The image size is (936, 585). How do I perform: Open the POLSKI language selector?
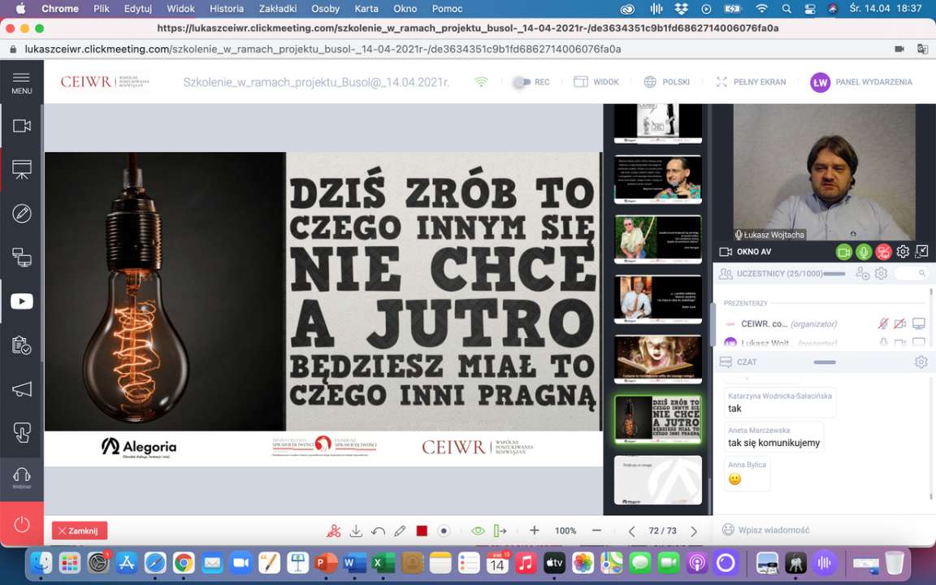point(666,82)
